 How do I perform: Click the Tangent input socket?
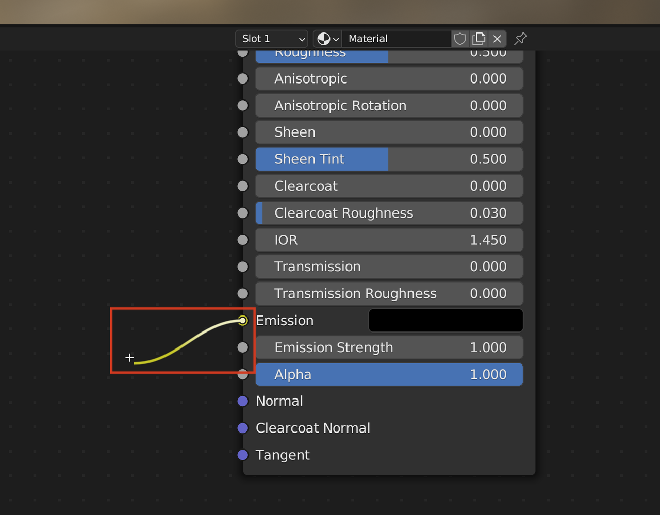pyautogui.click(x=243, y=455)
